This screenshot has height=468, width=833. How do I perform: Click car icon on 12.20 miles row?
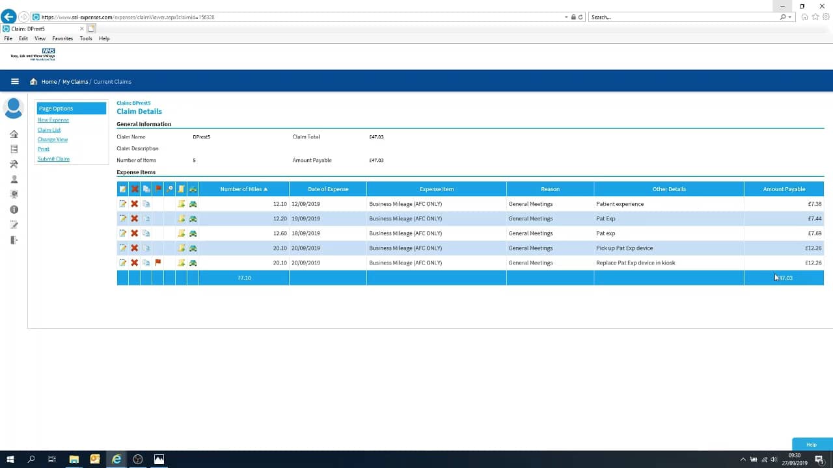[193, 218]
